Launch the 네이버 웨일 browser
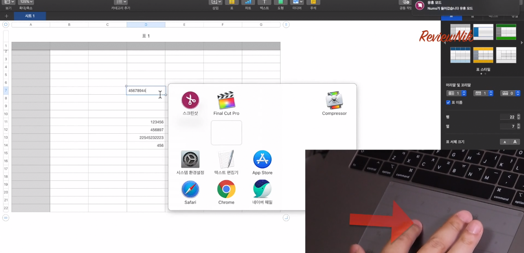Viewport: 524px width, 253px height. coord(262,189)
